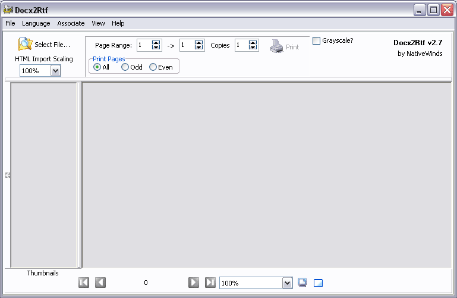Click the Page Range start input field

pos(144,45)
